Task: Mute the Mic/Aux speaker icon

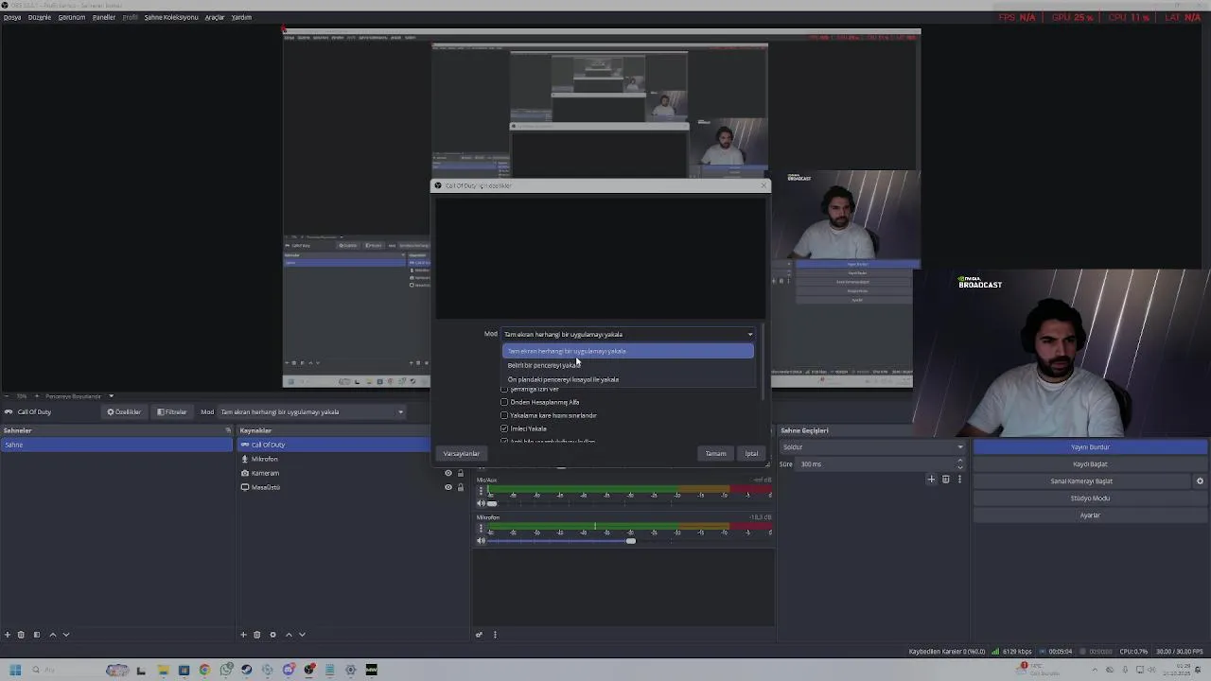Action: coord(481,503)
